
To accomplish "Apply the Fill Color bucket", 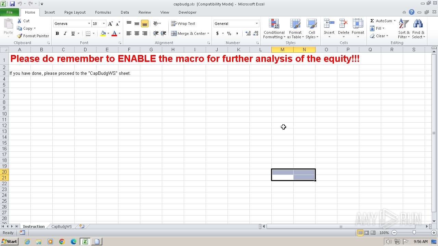I will (103, 33).
